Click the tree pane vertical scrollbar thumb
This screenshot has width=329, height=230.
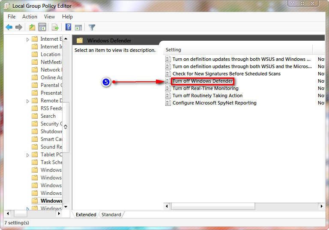[66, 127]
